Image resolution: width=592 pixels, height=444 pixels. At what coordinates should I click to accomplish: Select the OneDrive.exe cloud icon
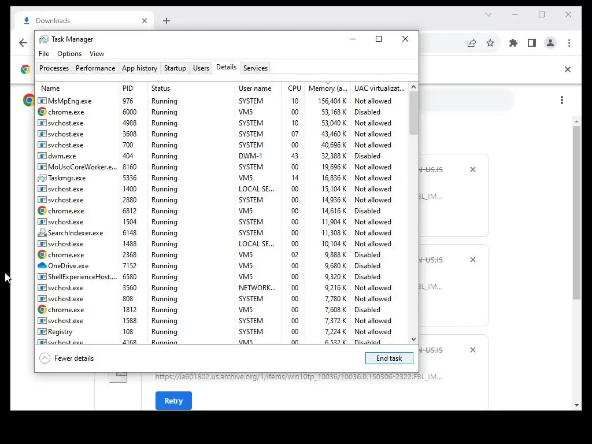pos(42,265)
